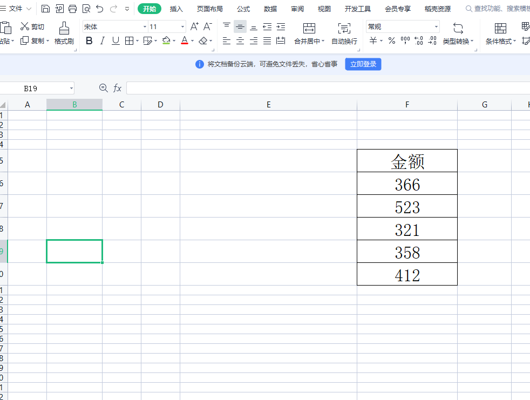Viewport: 530px width, 400px height.
Task: Click the Copy (复制) tool
Action: (x=32, y=41)
